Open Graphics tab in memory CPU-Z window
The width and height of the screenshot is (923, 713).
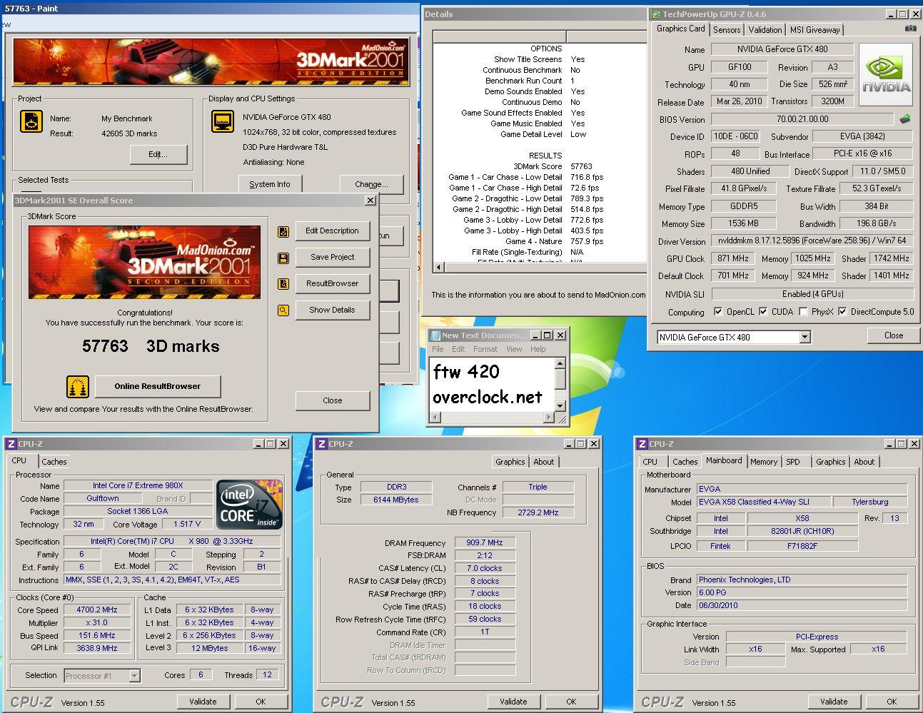click(x=510, y=462)
